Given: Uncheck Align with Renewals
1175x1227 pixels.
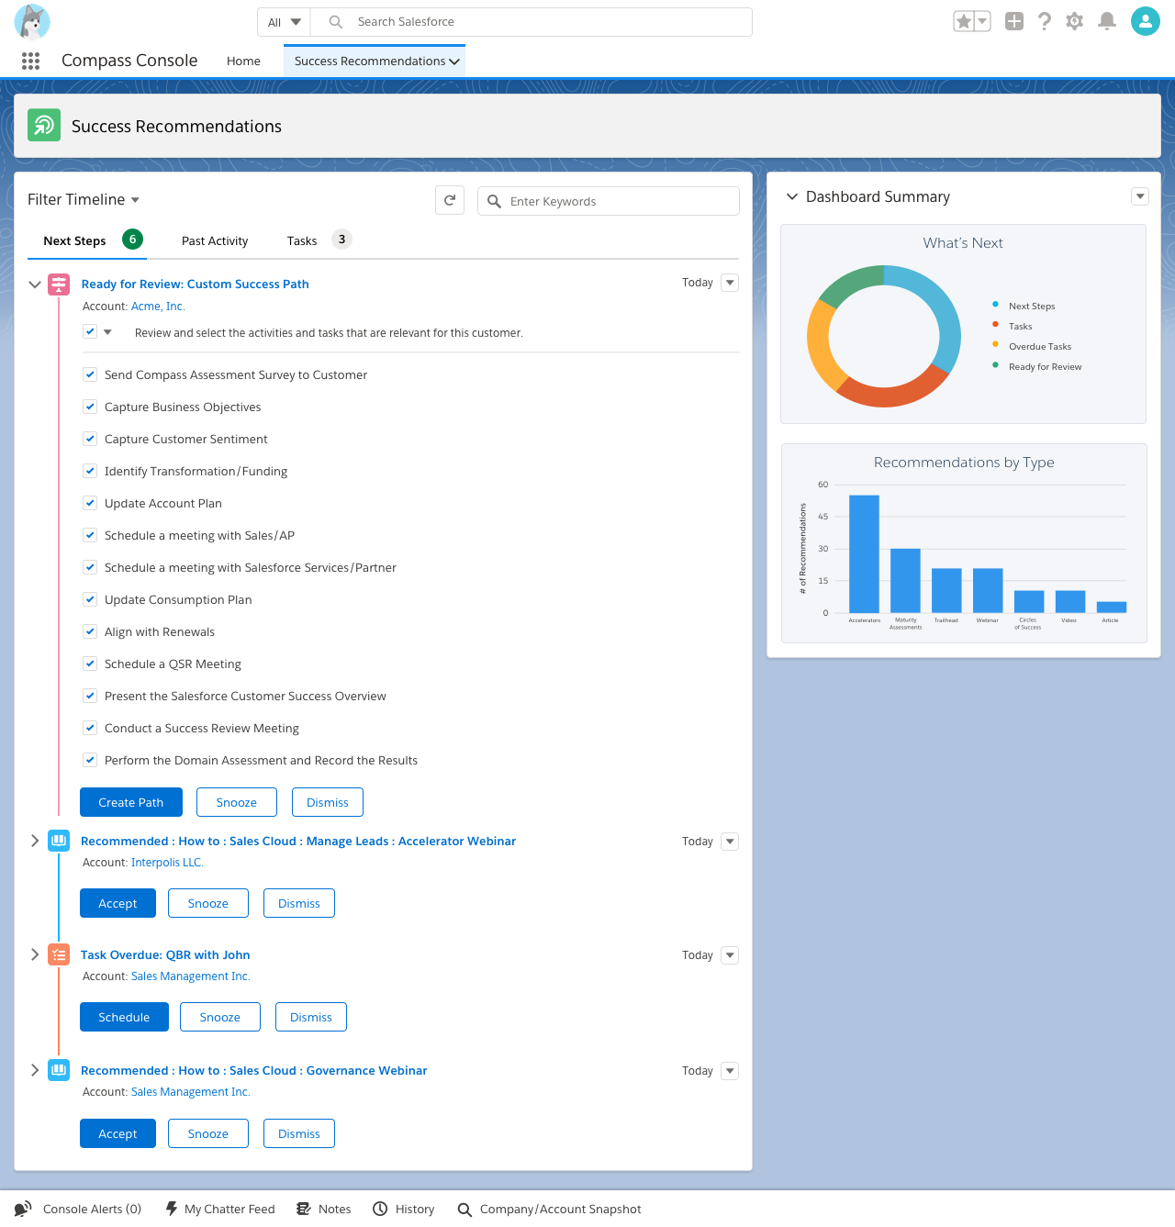Looking at the screenshot, I should click(x=90, y=631).
